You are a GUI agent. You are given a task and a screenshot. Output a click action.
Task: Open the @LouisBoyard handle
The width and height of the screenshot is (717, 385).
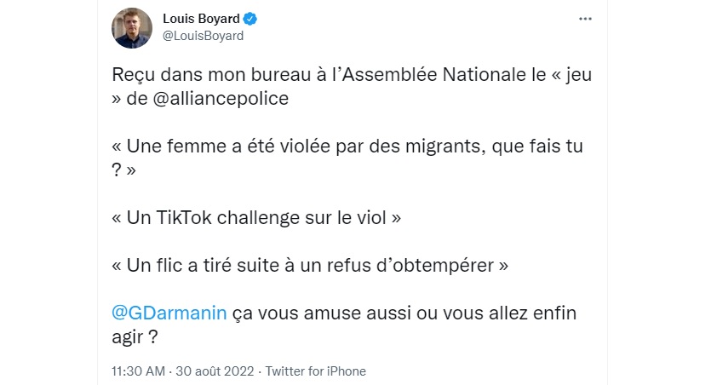click(203, 36)
